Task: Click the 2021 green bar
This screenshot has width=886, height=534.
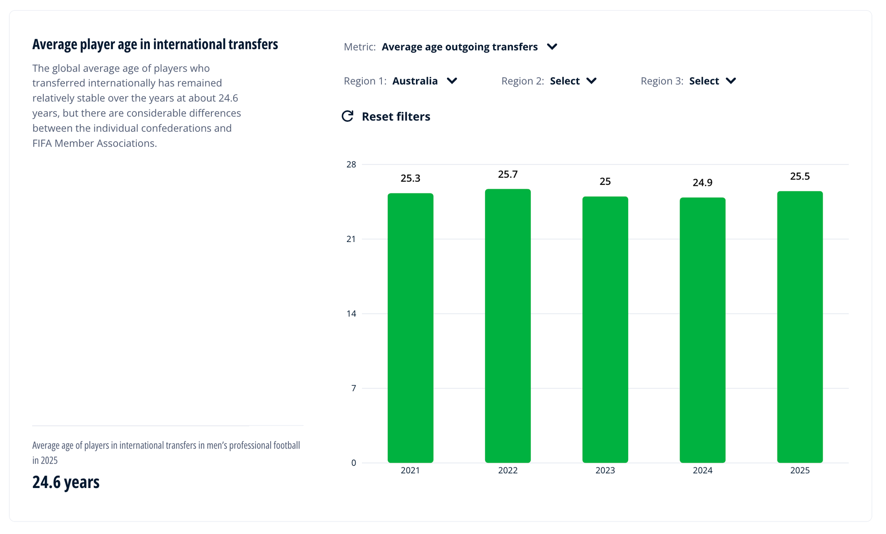Action: 410,327
